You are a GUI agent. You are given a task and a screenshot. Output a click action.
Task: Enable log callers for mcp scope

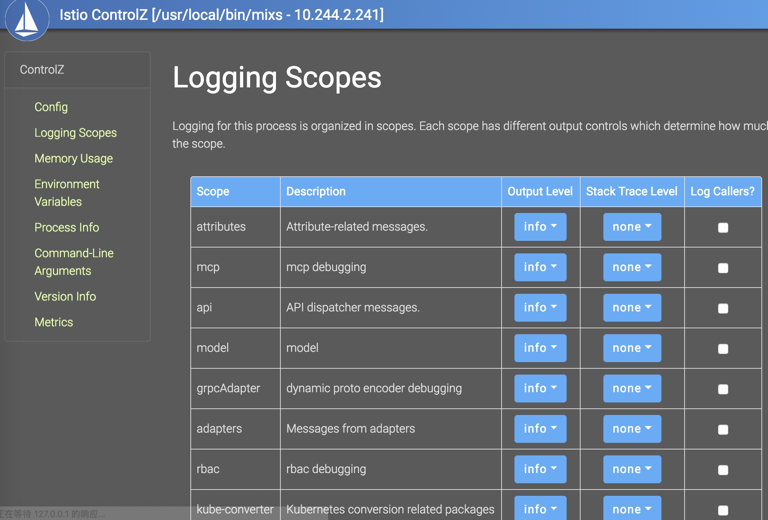point(723,268)
